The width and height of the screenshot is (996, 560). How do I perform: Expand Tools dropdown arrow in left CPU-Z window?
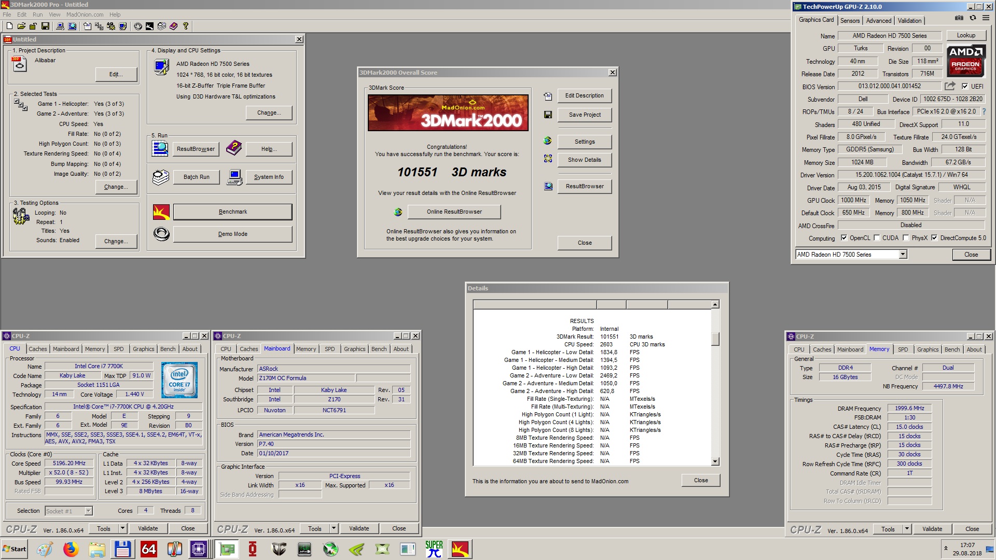122,528
